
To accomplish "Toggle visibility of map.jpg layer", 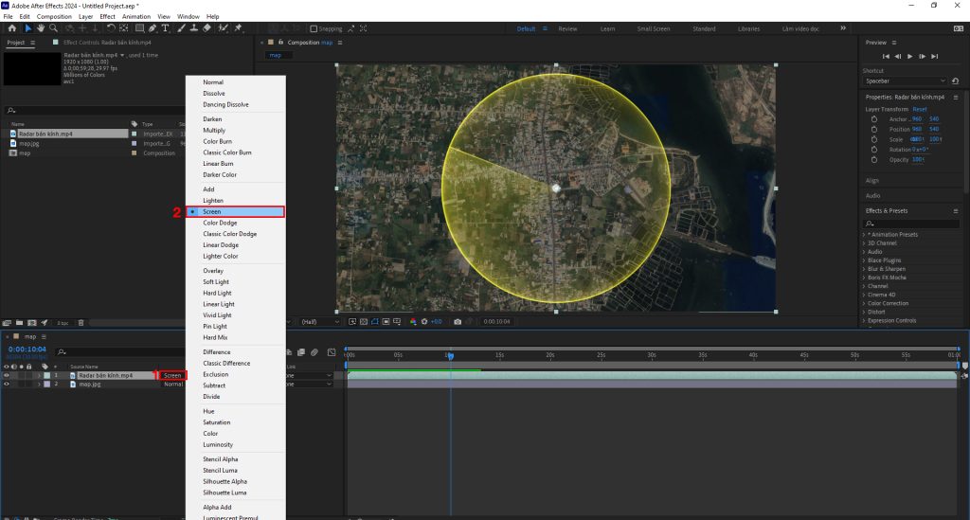I will (x=7, y=385).
